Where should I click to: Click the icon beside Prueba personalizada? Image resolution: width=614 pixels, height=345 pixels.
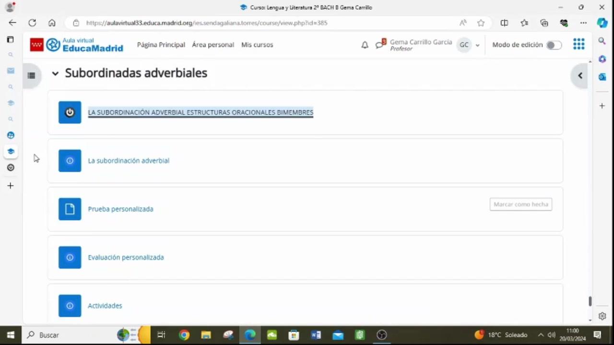[70, 209]
